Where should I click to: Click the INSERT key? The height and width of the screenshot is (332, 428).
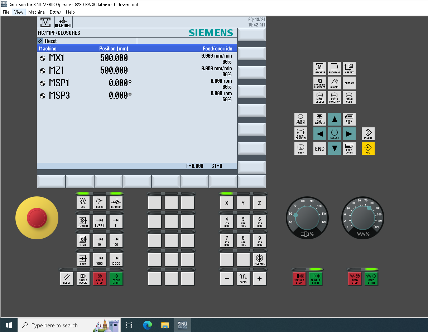(368, 134)
